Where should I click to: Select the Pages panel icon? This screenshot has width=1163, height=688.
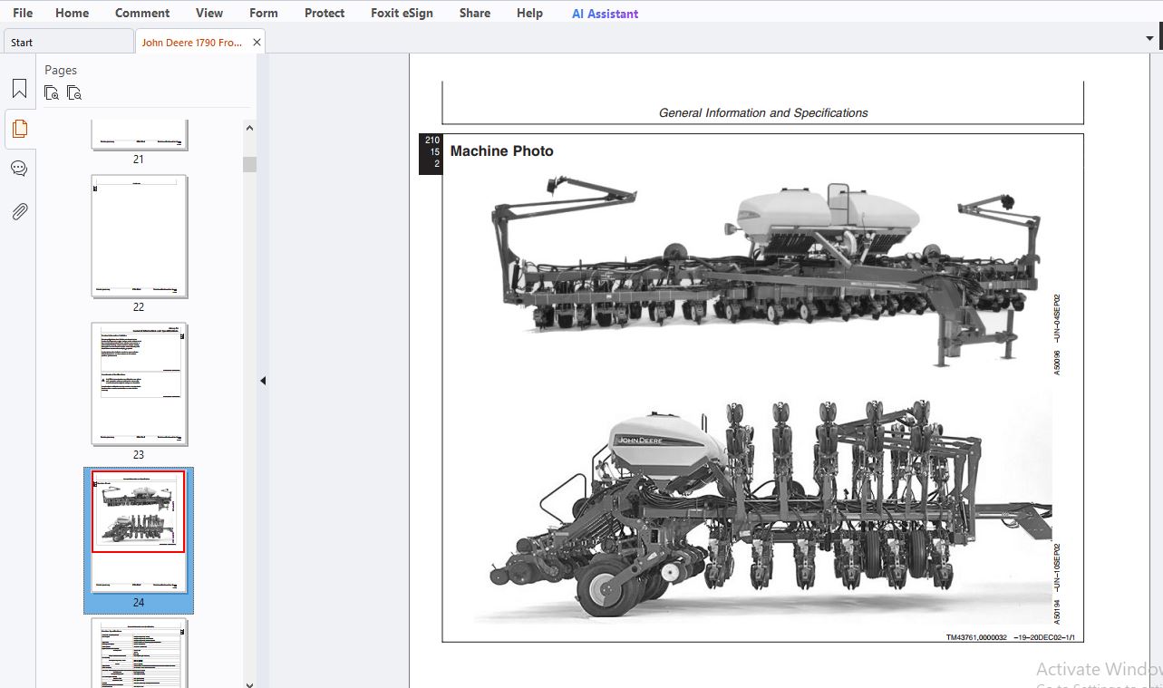pyautogui.click(x=19, y=129)
